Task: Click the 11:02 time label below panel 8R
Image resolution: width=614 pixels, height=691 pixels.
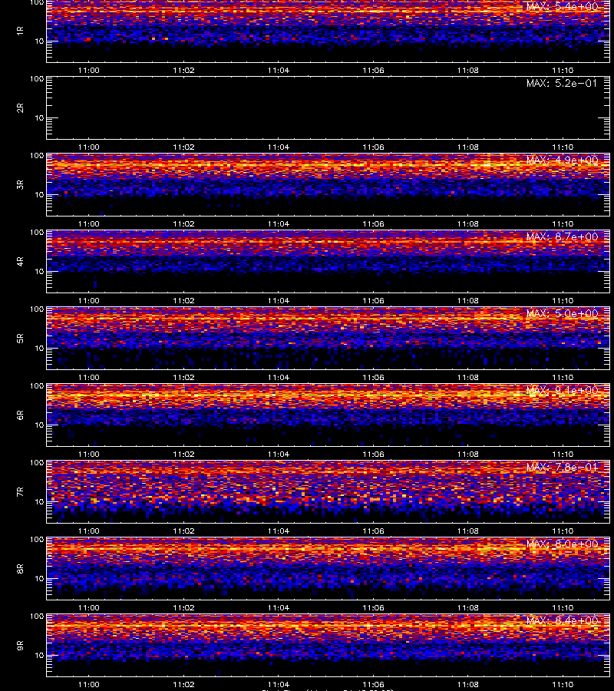Action: coord(183,608)
